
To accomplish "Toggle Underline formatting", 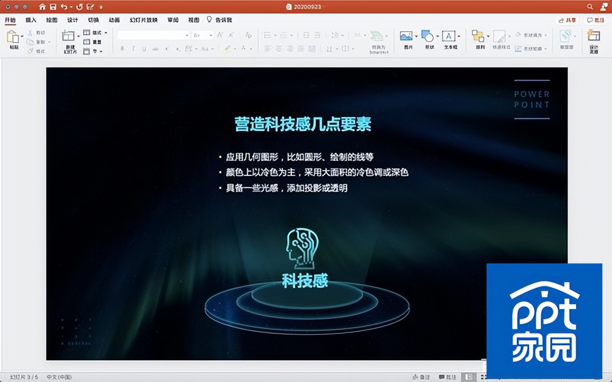I will tap(144, 49).
